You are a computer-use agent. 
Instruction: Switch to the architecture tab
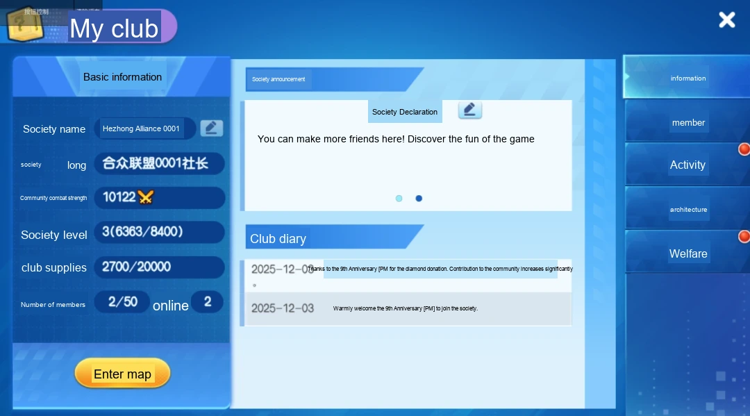tap(687, 209)
